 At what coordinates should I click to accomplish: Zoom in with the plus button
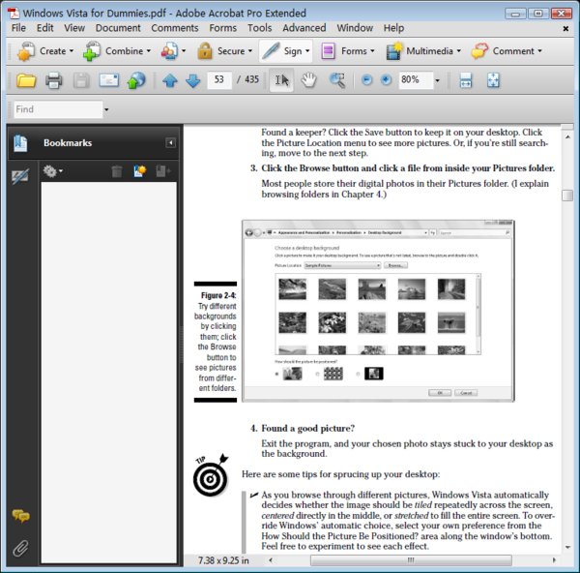[386, 79]
